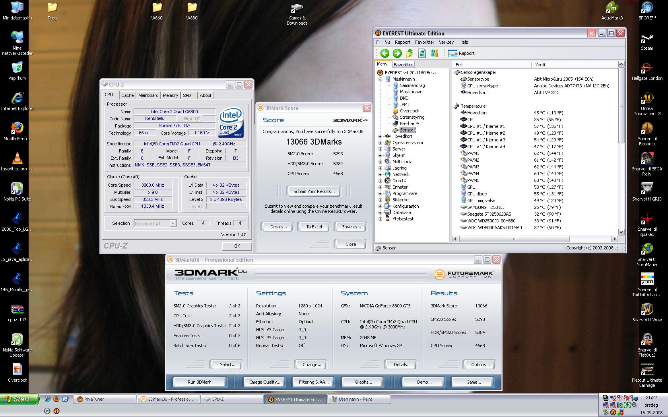Click Filtering & AA button
Image resolution: width=668 pixels, height=417 pixels.
pos(314,382)
